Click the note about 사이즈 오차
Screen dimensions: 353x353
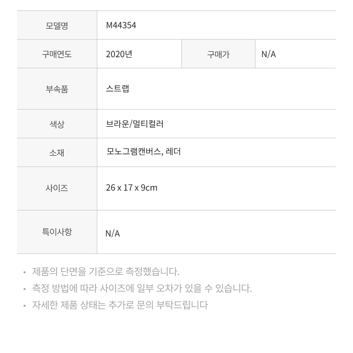142,288
